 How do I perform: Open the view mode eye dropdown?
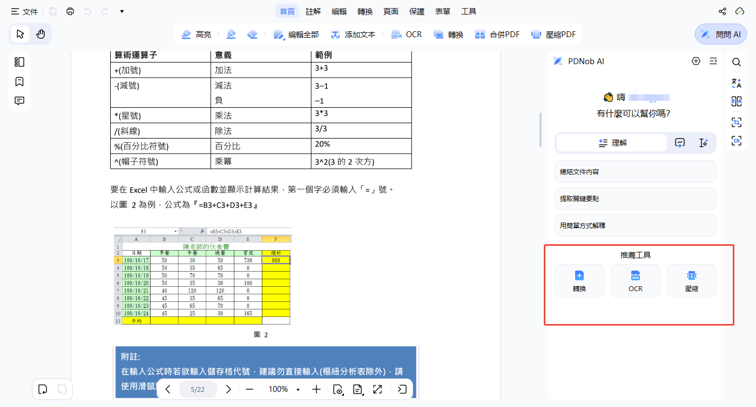339,389
